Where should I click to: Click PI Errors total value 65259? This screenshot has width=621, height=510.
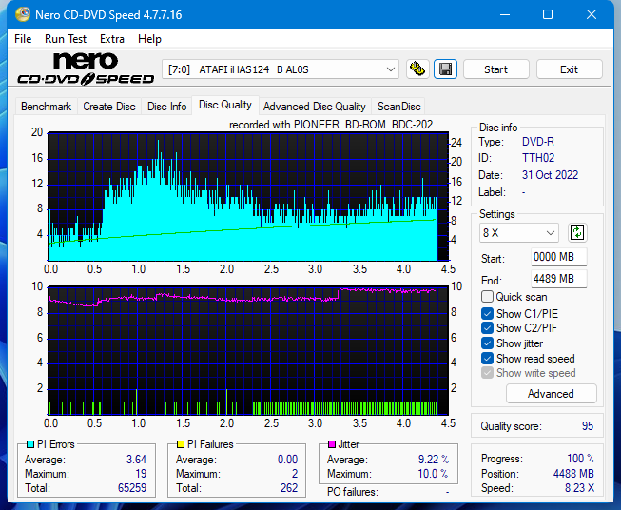(132, 488)
